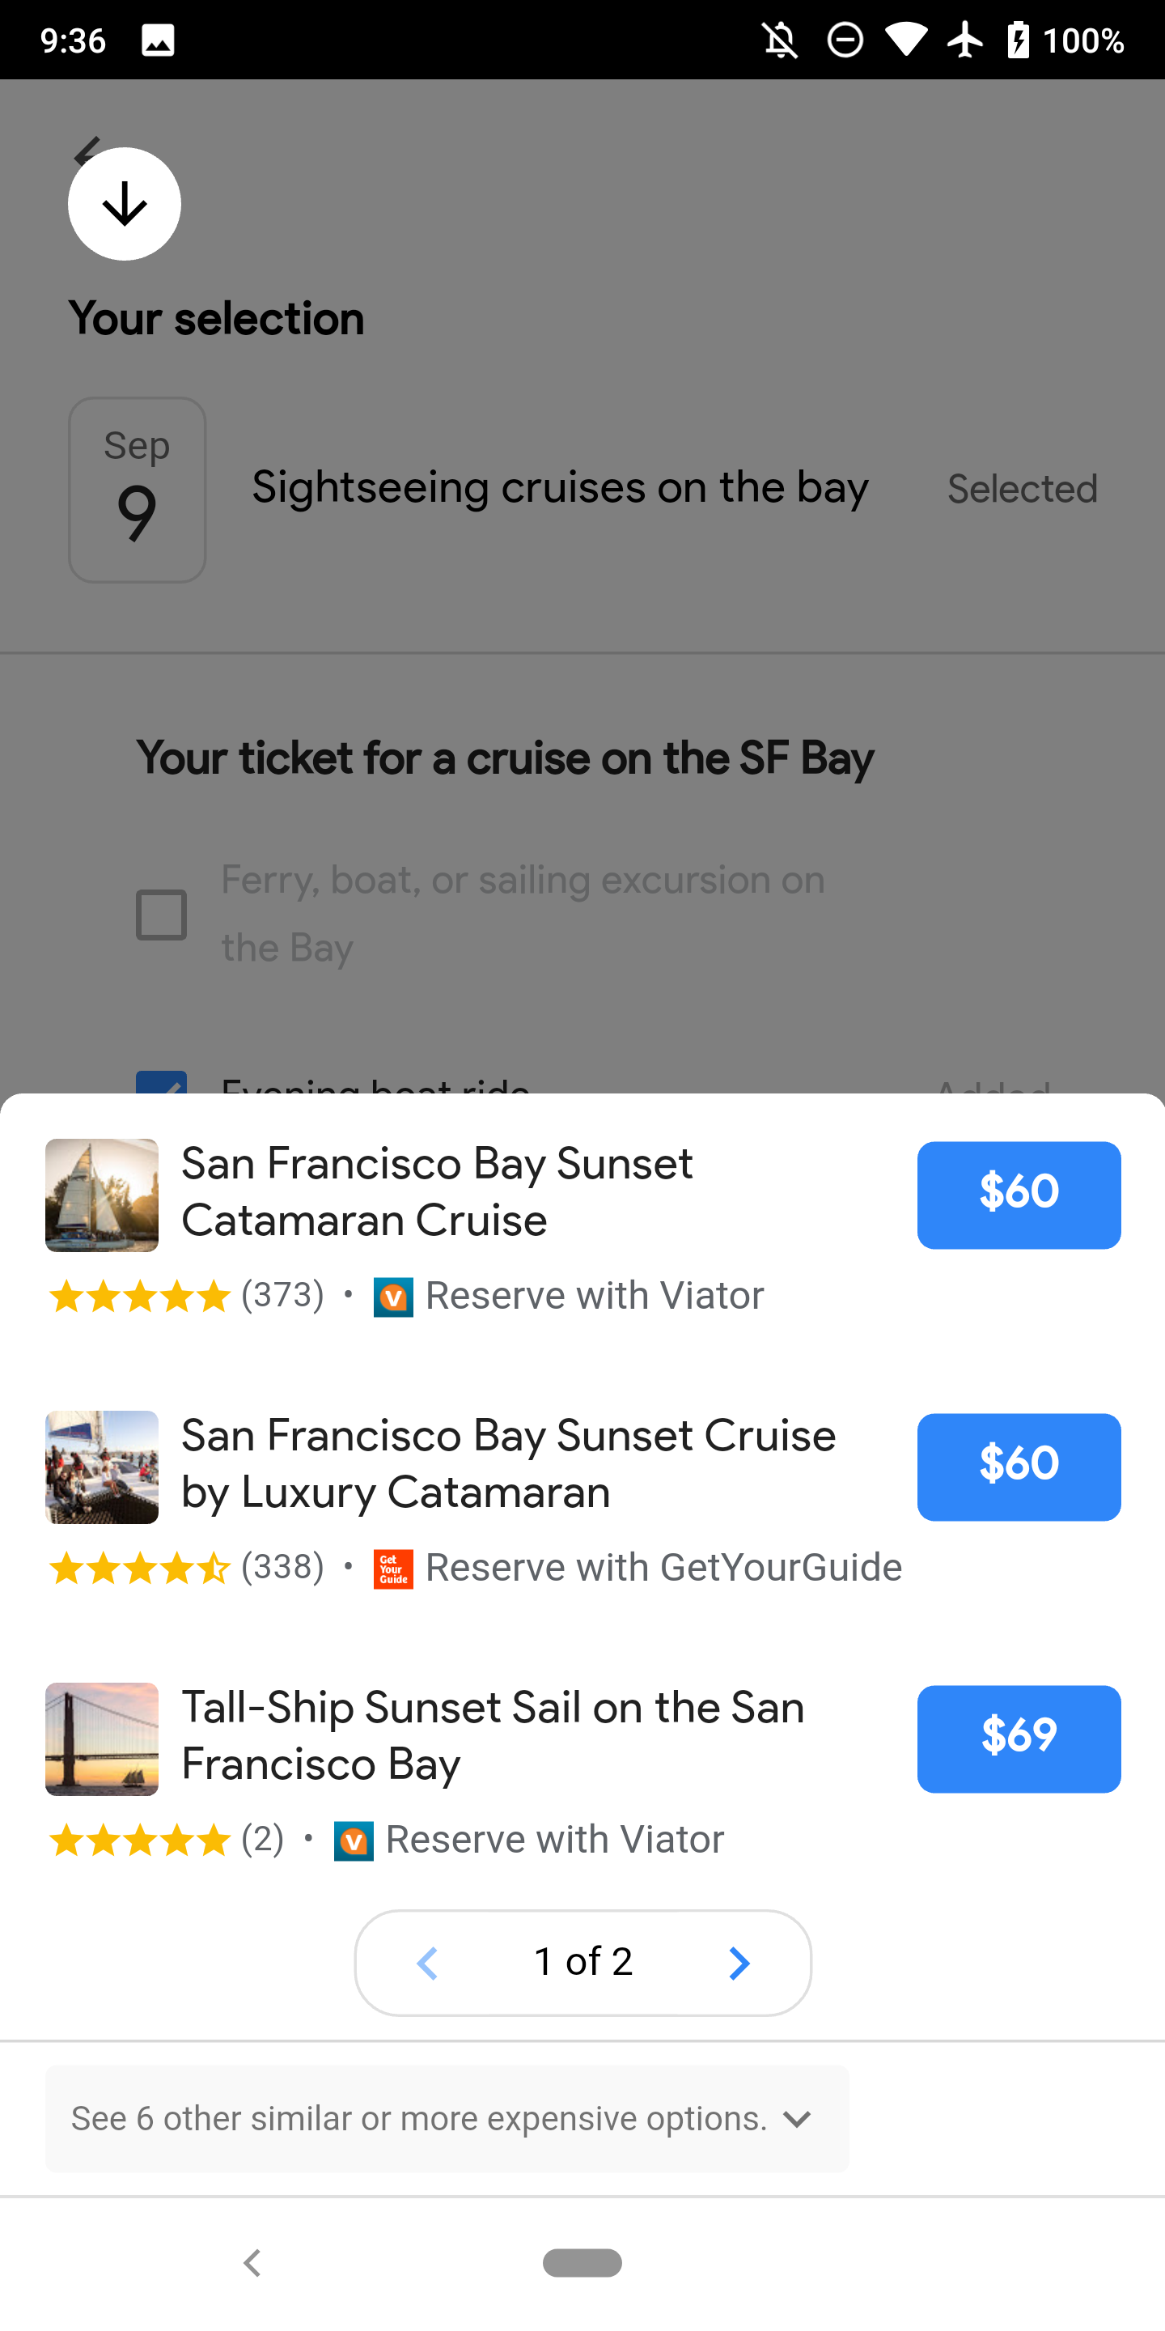Expand 6 other similar or more expensive options
Screen dimensions: 1165x2331
click(x=447, y=2118)
